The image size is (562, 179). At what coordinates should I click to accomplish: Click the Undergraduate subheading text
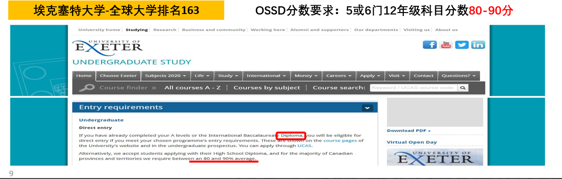click(x=101, y=120)
